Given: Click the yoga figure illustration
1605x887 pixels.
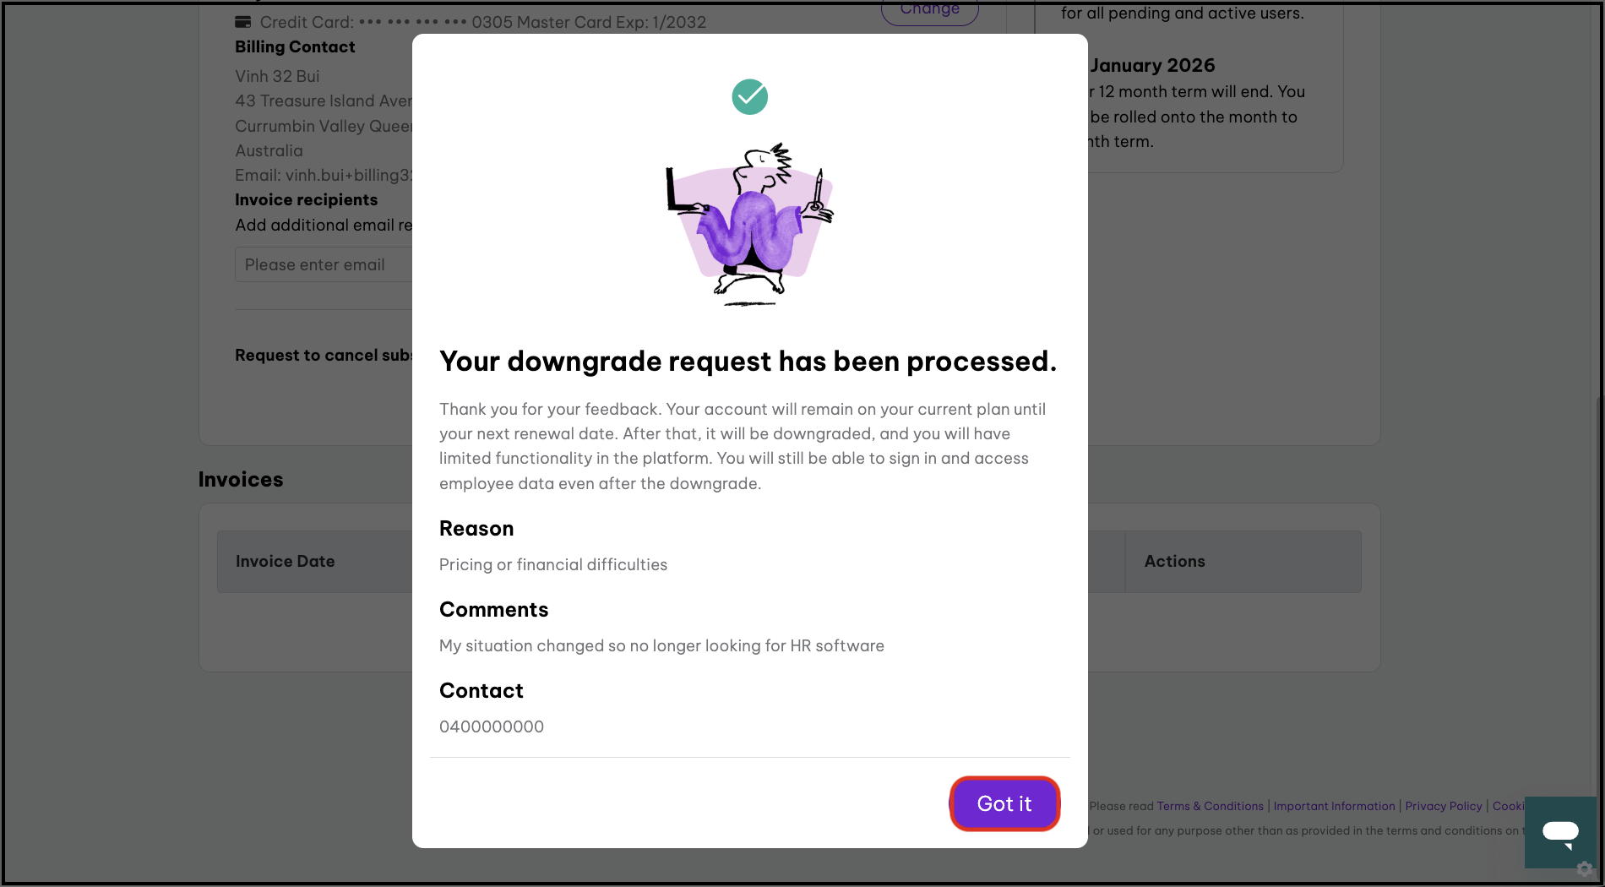Looking at the screenshot, I should [x=749, y=224].
